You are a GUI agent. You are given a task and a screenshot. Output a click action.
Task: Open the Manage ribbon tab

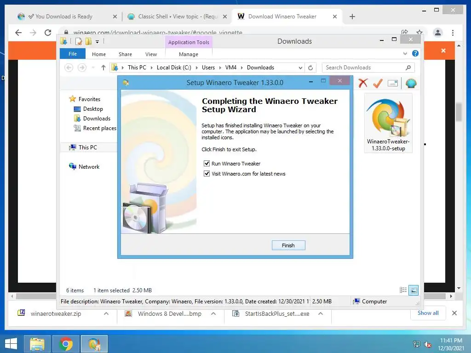189,54
